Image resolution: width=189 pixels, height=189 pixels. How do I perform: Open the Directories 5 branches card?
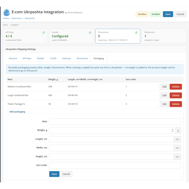point(118,36)
